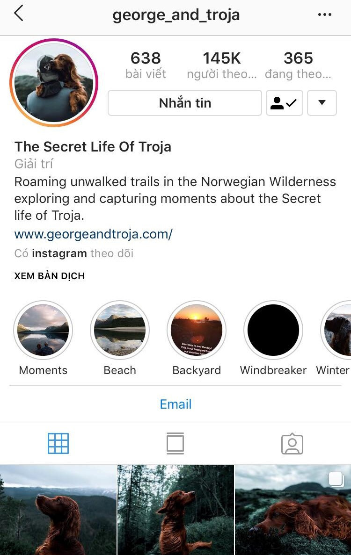Switch to the tagged photos tab
351x555 pixels.
[x=292, y=443]
